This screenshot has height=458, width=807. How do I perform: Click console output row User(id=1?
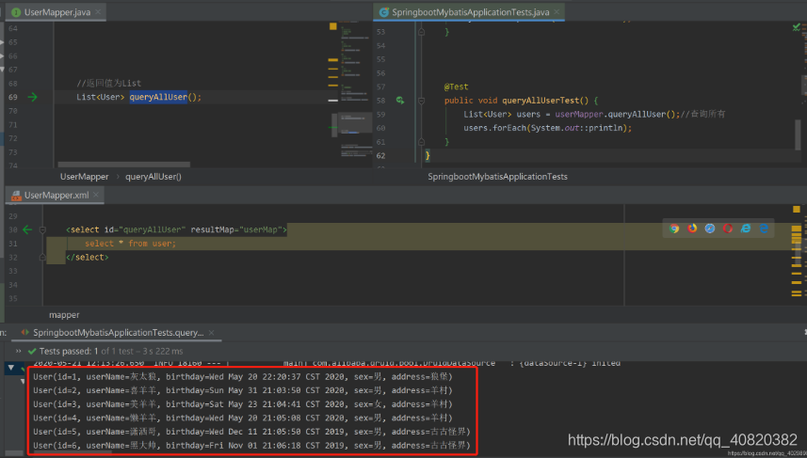[243, 377]
